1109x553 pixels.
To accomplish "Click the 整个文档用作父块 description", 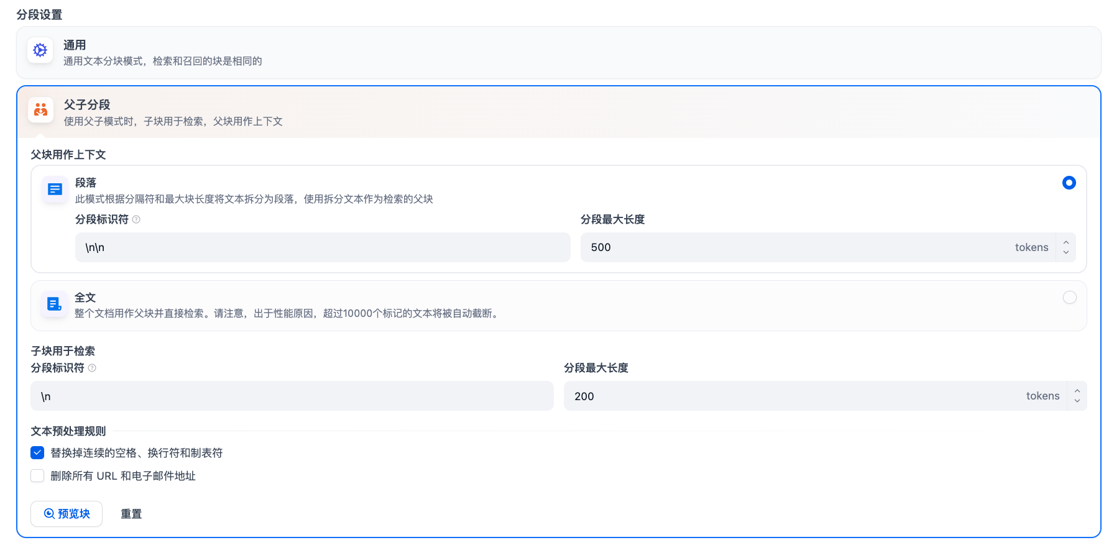I will coord(288,313).
